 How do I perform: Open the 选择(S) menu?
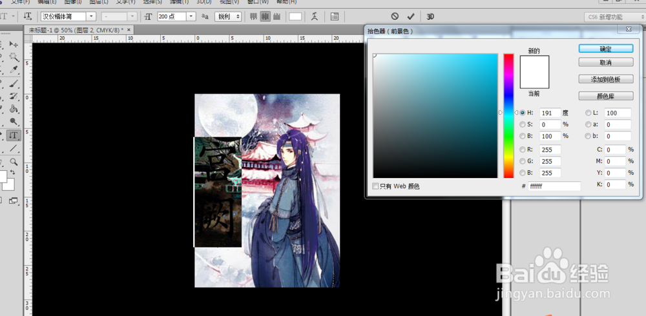153,2
